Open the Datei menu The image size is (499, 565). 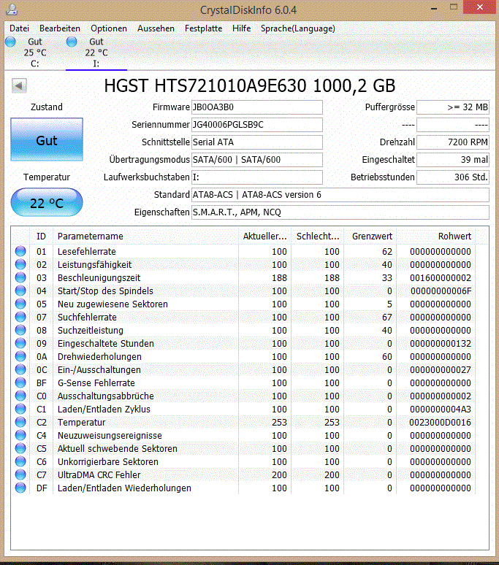tap(19, 28)
